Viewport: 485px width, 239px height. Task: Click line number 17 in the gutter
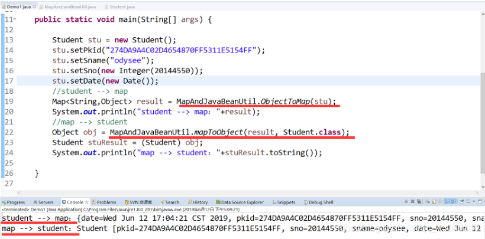(x=9, y=81)
